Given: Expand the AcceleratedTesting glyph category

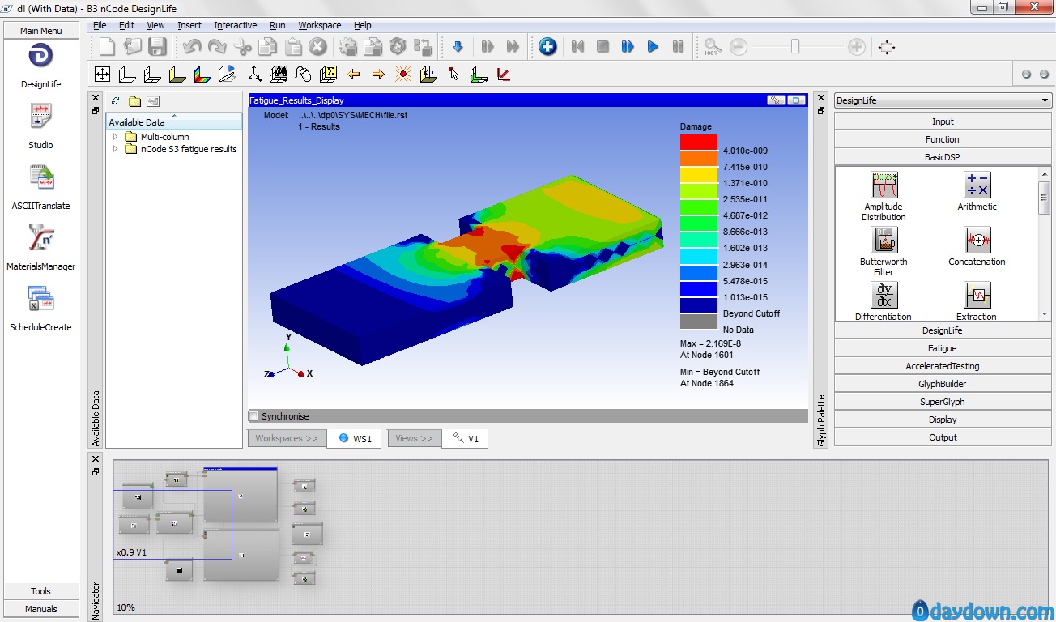Looking at the screenshot, I should (x=943, y=366).
